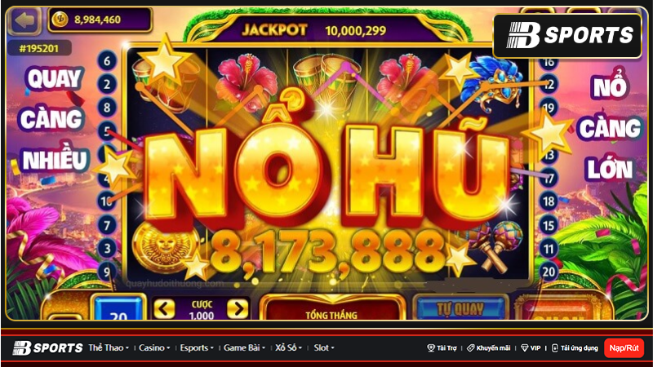Click the Tài Trợ sponsor icon
The width and height of the screenshot is (653, 367).
pos(431,348)
